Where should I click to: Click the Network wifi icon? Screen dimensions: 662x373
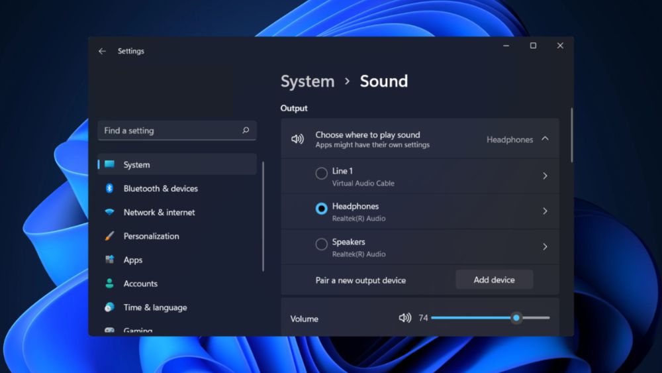pyautogui.click(x=109, y=212)
